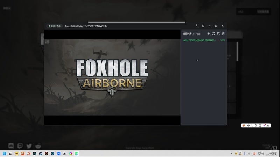Open the colorful ring app in the taskbar
The height and width of the screenshot is (157, 280).
(x=71, y=154)
